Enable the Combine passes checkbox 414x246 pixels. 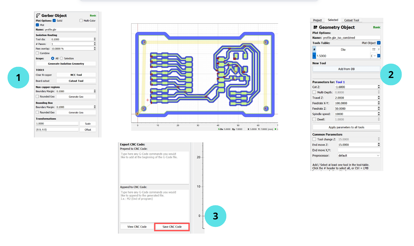coord(37,53)
